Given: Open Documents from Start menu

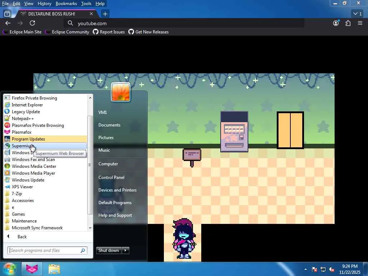Looking at the screenshot, I should [109, 125].
